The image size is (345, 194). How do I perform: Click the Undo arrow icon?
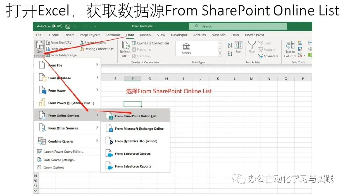pos(75,26)
